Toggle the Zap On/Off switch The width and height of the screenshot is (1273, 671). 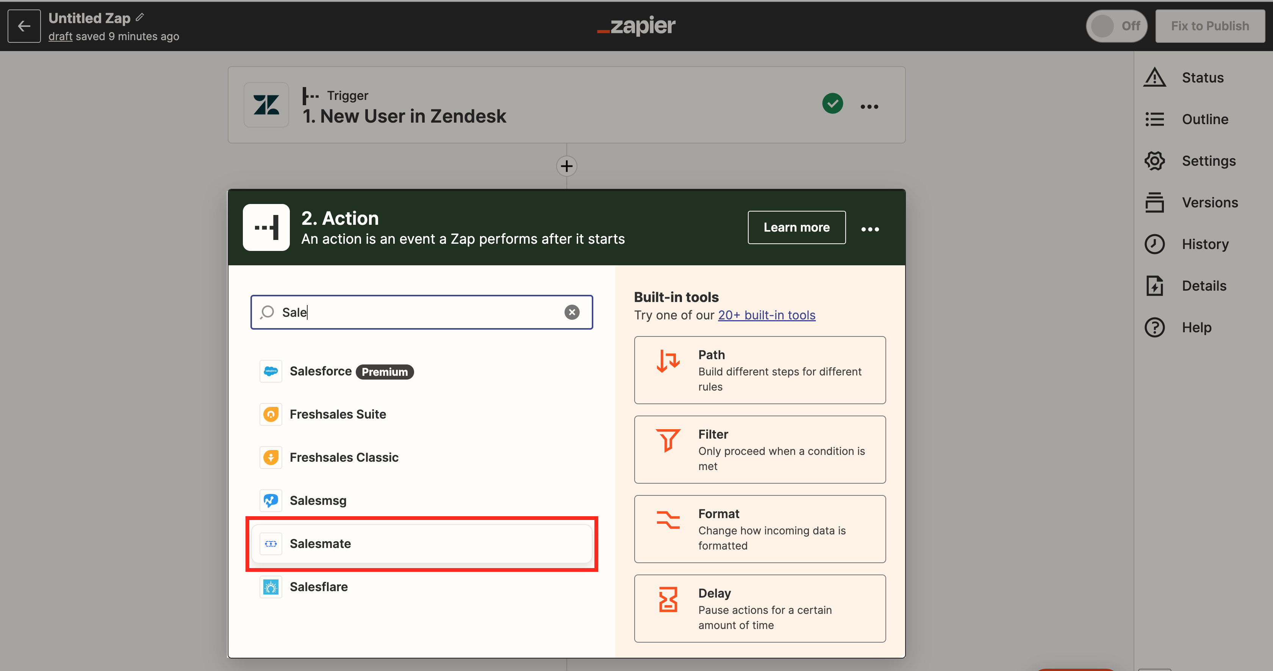1117,26
